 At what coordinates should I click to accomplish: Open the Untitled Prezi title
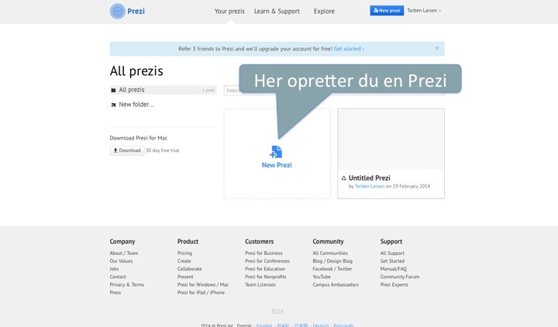370,178
